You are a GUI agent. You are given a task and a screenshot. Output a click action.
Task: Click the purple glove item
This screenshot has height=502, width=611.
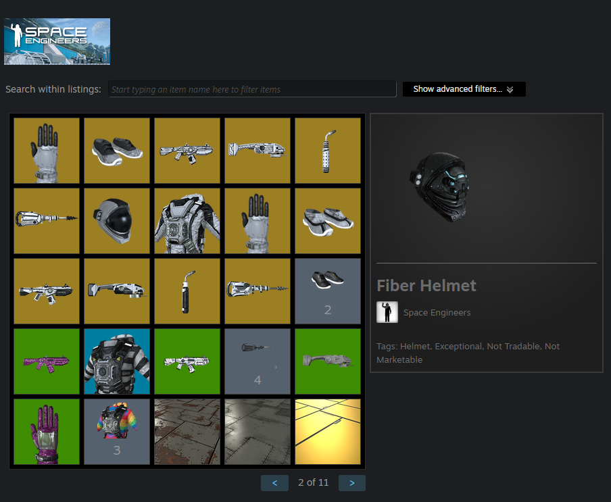pos(47,432)
